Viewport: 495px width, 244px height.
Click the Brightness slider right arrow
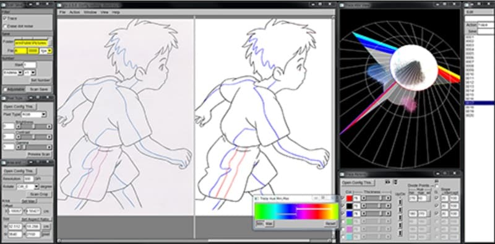pos(49,126)
